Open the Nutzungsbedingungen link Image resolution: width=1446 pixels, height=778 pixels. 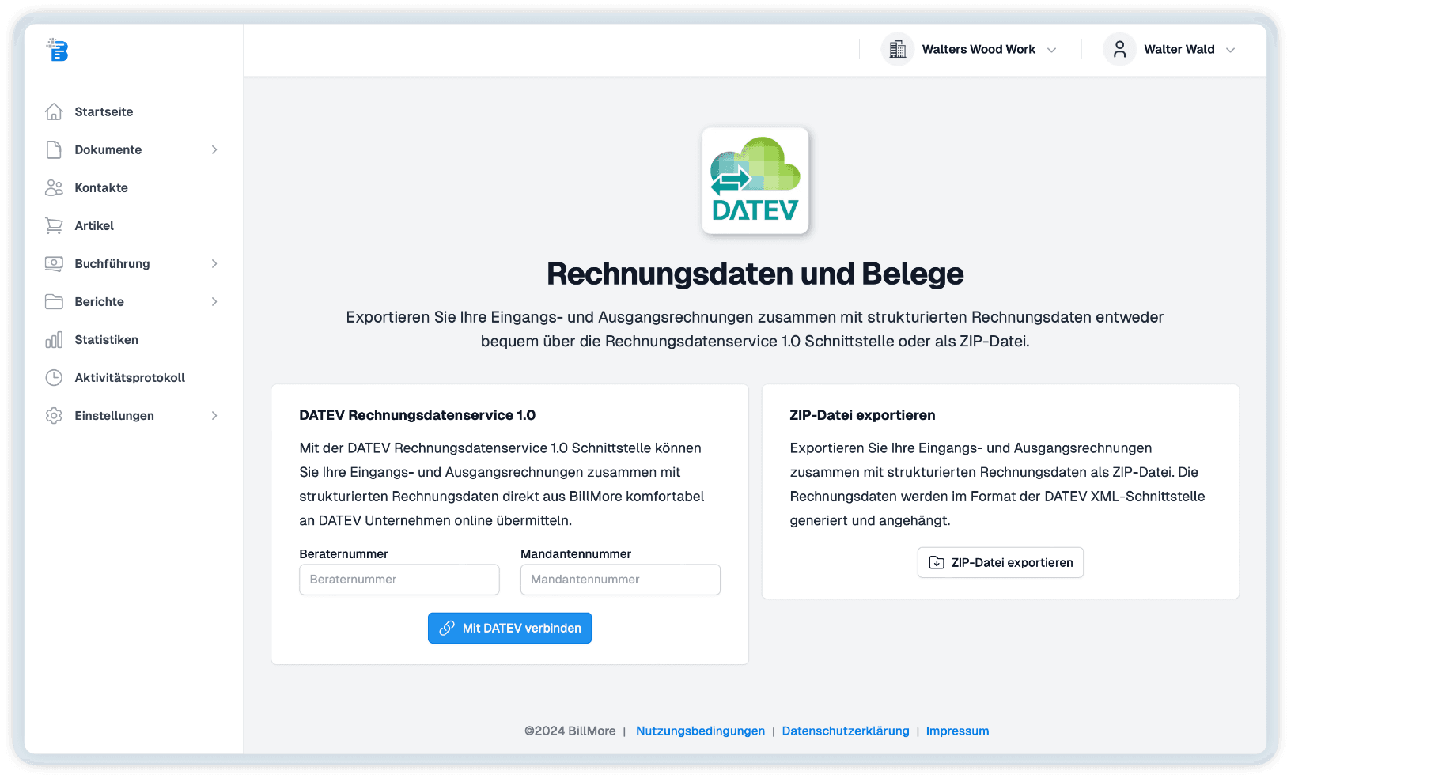(700, 731)
